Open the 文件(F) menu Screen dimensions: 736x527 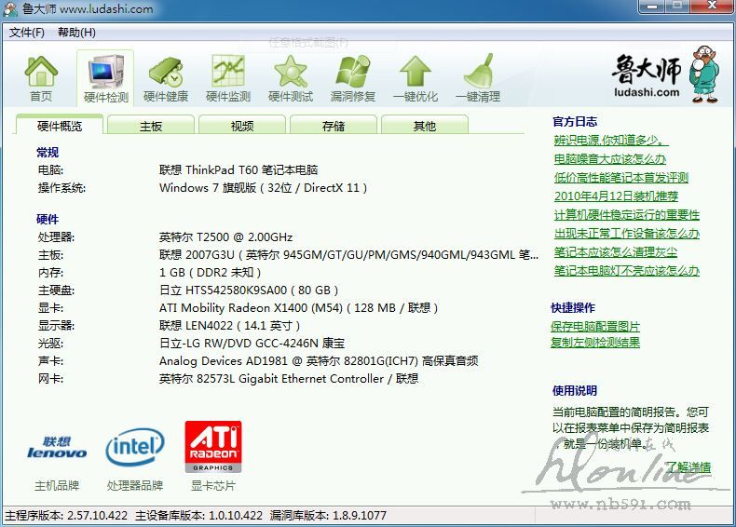27,33
